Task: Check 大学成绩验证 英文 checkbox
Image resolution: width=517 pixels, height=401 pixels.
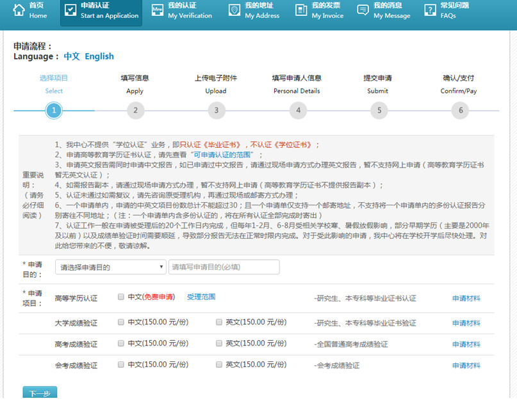Action: [x=219, y=322]
